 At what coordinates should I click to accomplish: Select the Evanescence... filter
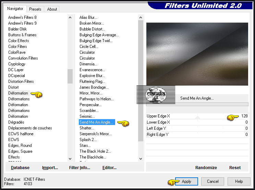click(92, 70)
